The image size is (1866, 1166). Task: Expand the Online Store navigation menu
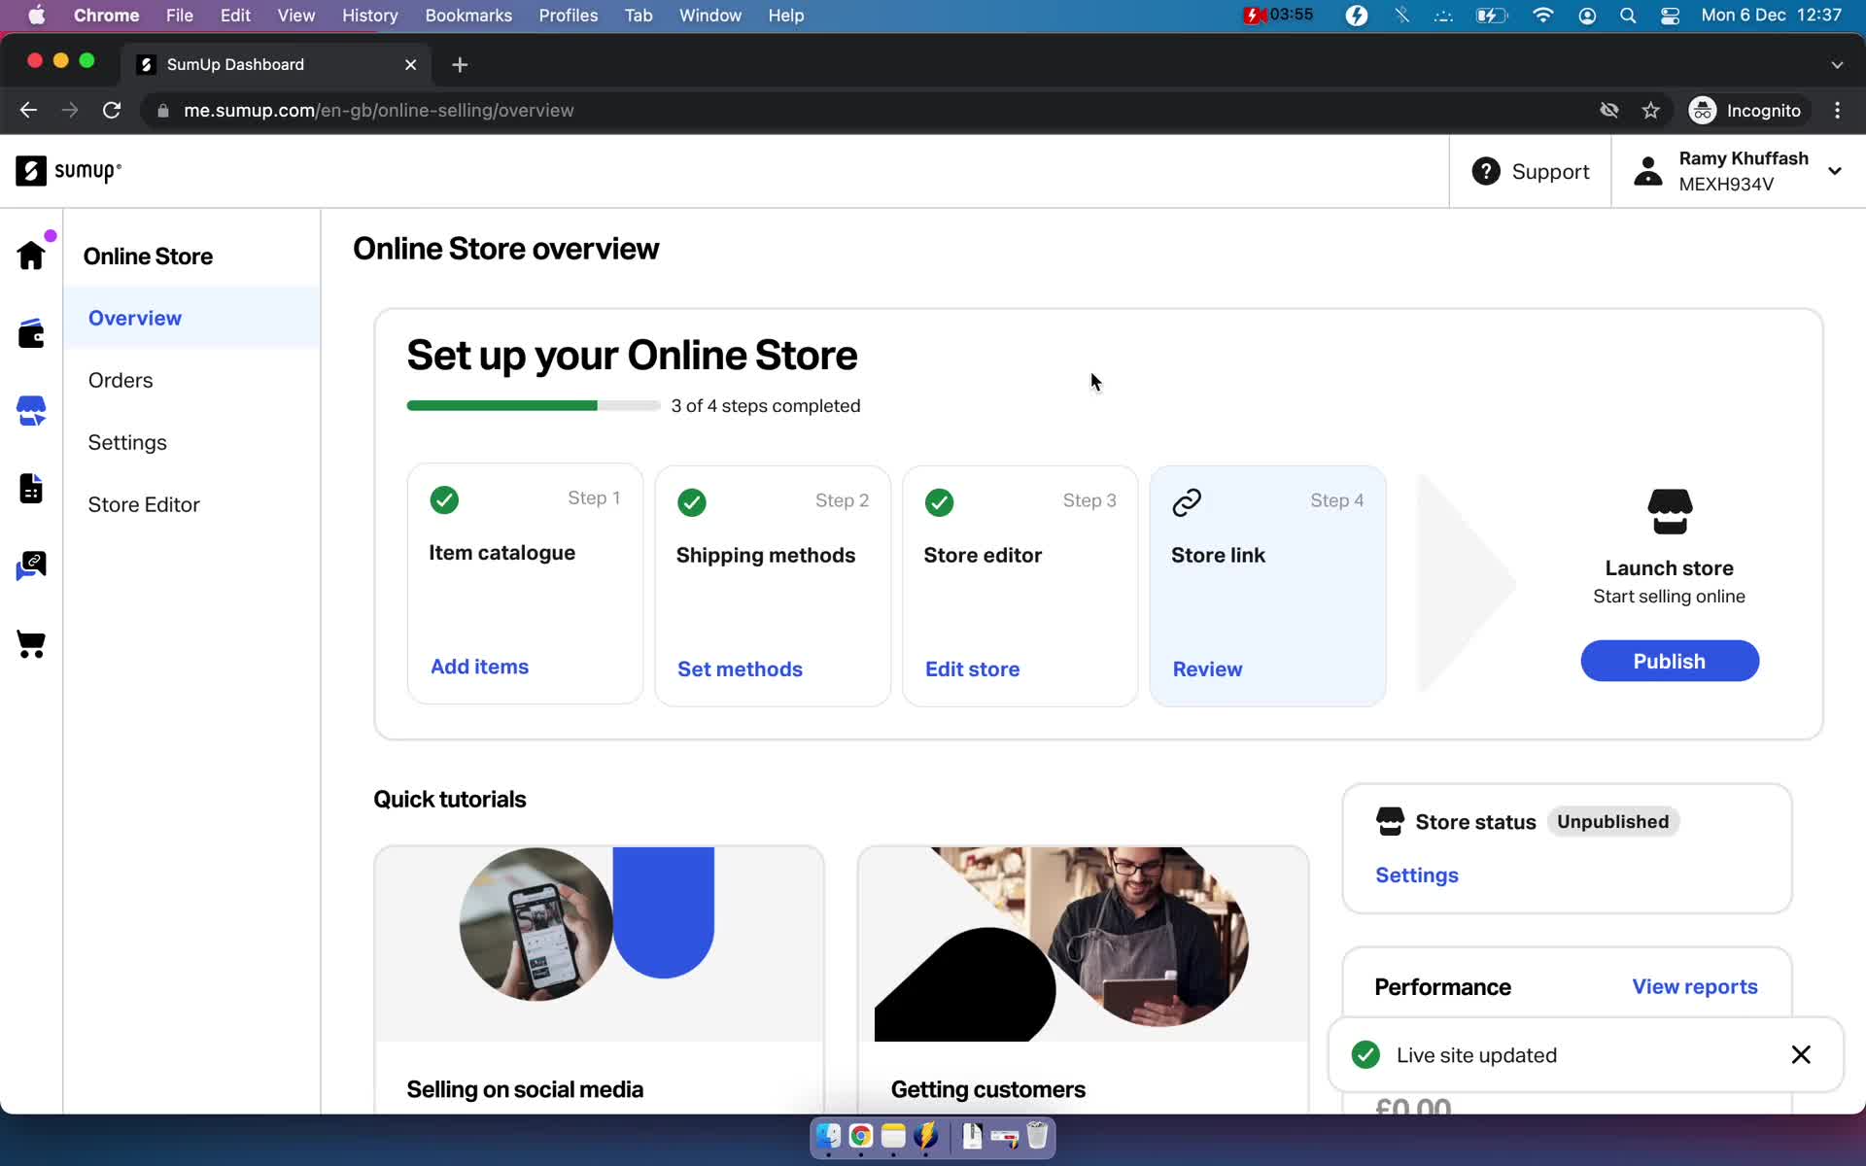tap(147, 256)
